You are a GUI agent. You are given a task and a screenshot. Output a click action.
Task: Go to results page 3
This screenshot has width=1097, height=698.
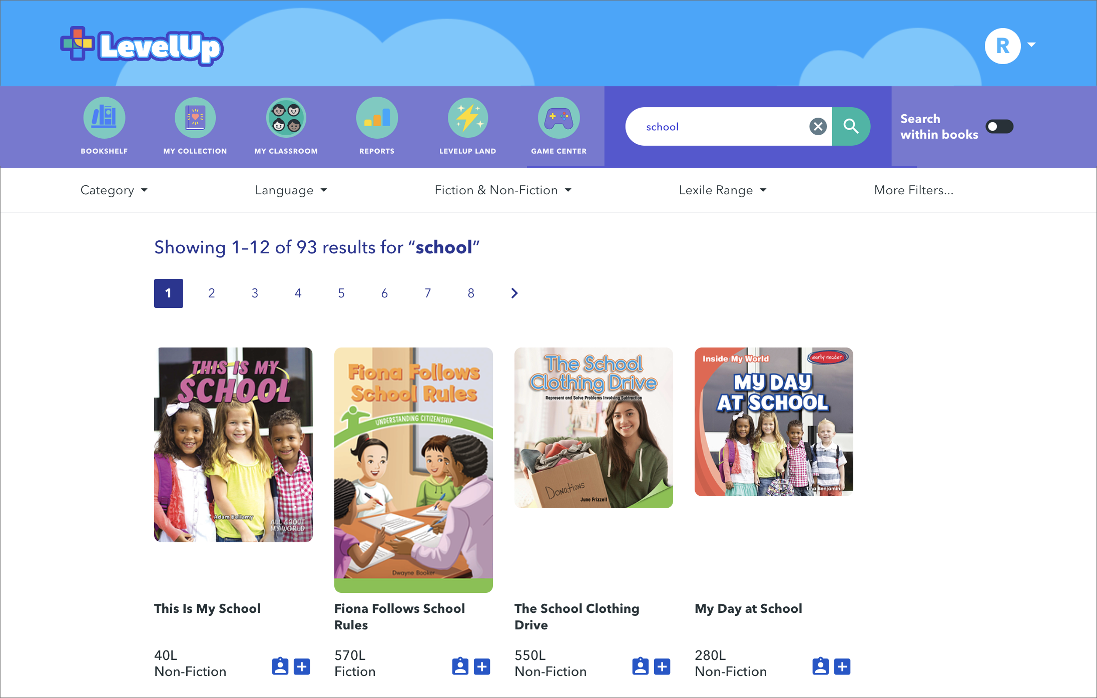pos(255,293)
